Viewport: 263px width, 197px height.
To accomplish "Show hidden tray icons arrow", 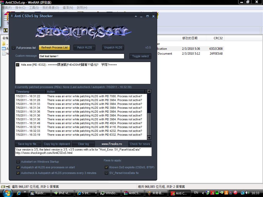I will 203,193.
